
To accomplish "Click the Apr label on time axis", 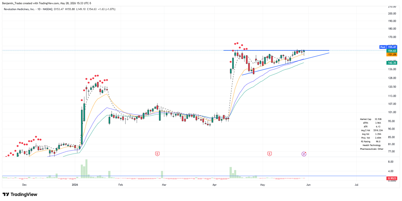I will [x=214, y=185].
